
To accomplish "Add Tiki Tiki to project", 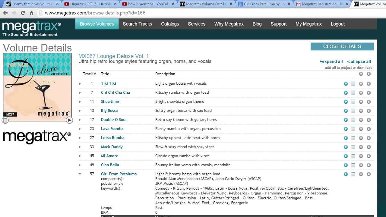I will [x=361, y=84].
